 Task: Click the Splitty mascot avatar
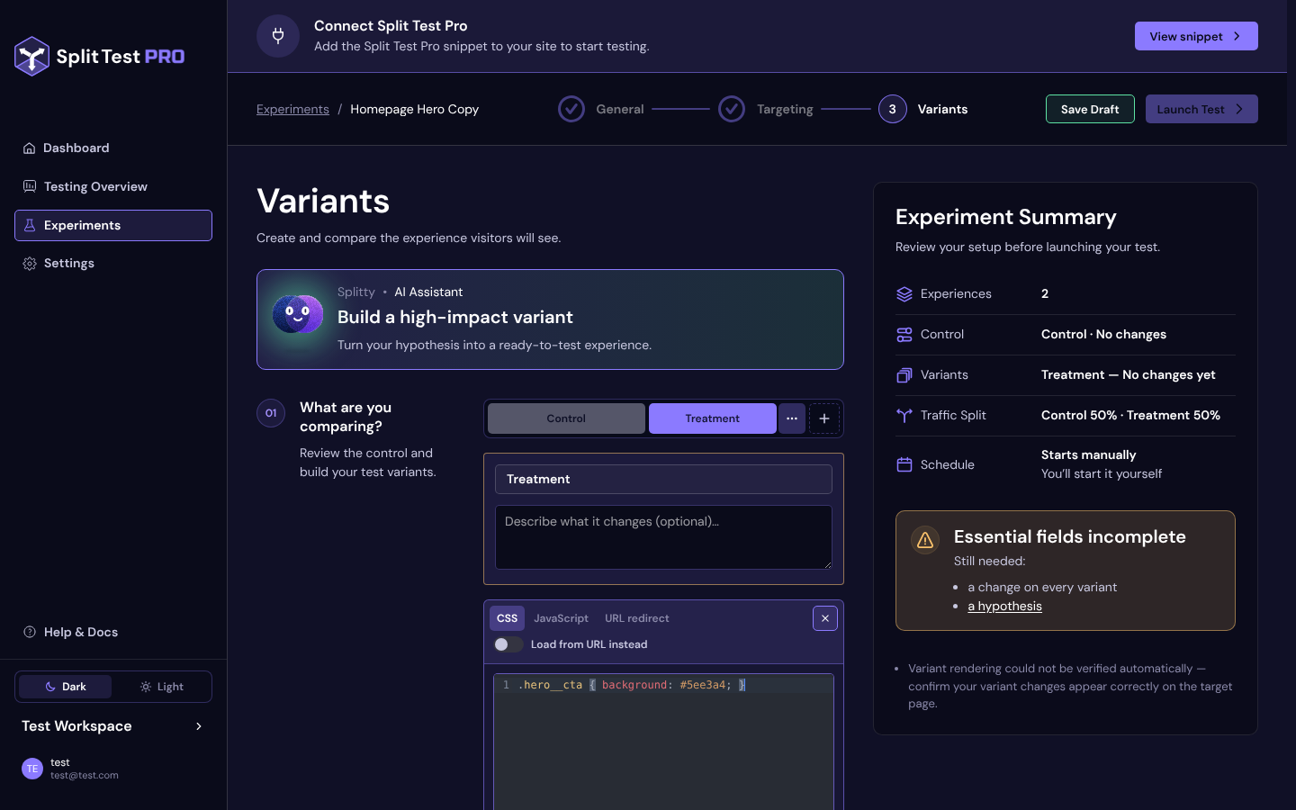298,314
